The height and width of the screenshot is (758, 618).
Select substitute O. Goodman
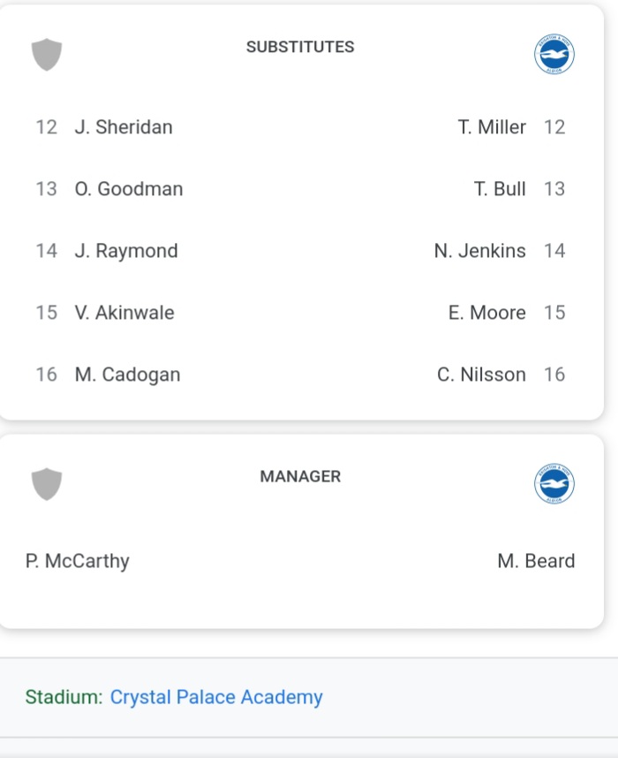[x=129, y=189]
